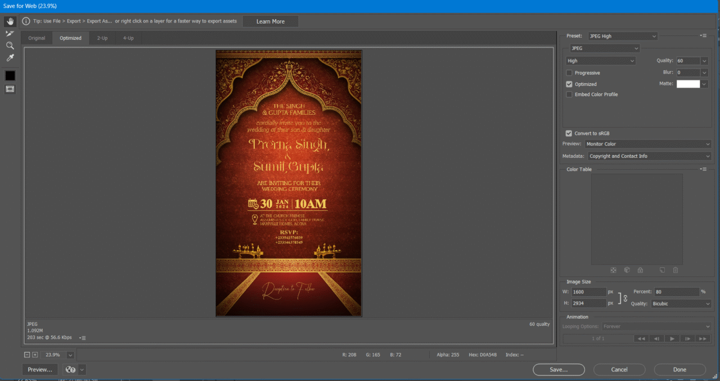Image resolution: width=720 pixels, height=381 pixels.
Task: Click the Snap to Web Palette icon
Action: point(627,270)
